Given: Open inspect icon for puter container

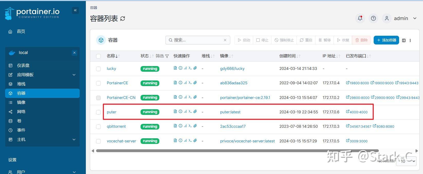Looking at the screenshot, I should click(180, 111).
